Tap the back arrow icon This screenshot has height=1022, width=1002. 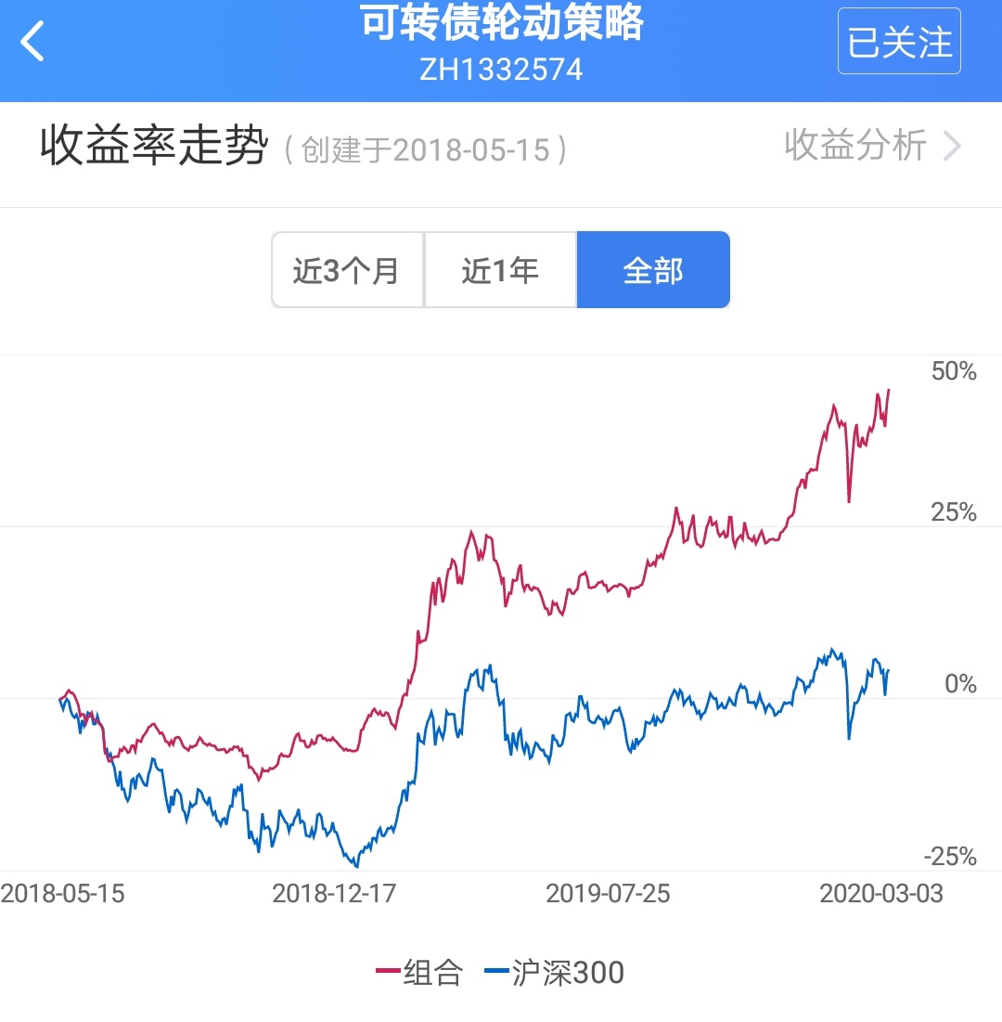click(x=33, y=42)
